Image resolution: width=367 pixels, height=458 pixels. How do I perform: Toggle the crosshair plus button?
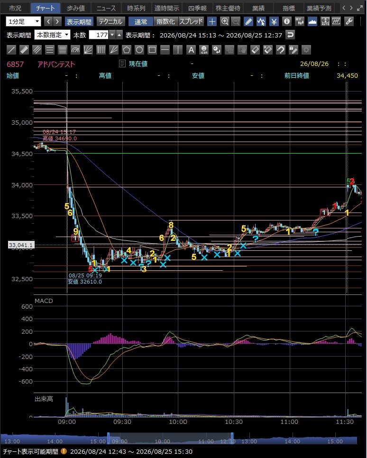pos(212,21)
